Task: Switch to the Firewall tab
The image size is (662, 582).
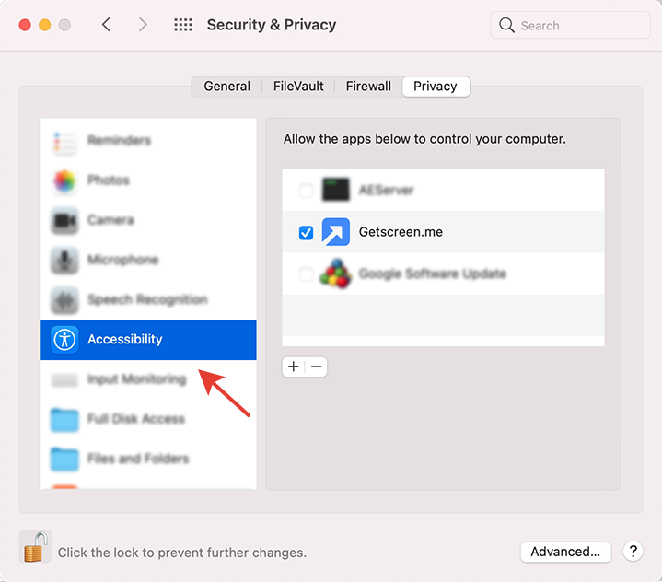Action: pyautogui.click(x=368, y=86)
